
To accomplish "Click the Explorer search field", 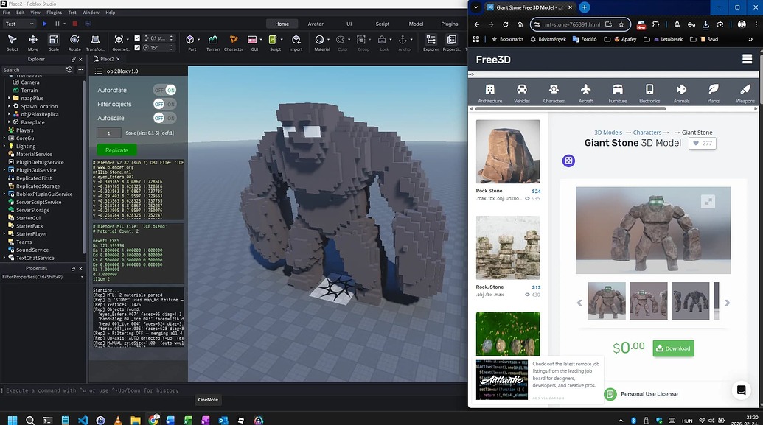I will coord(33,69).
